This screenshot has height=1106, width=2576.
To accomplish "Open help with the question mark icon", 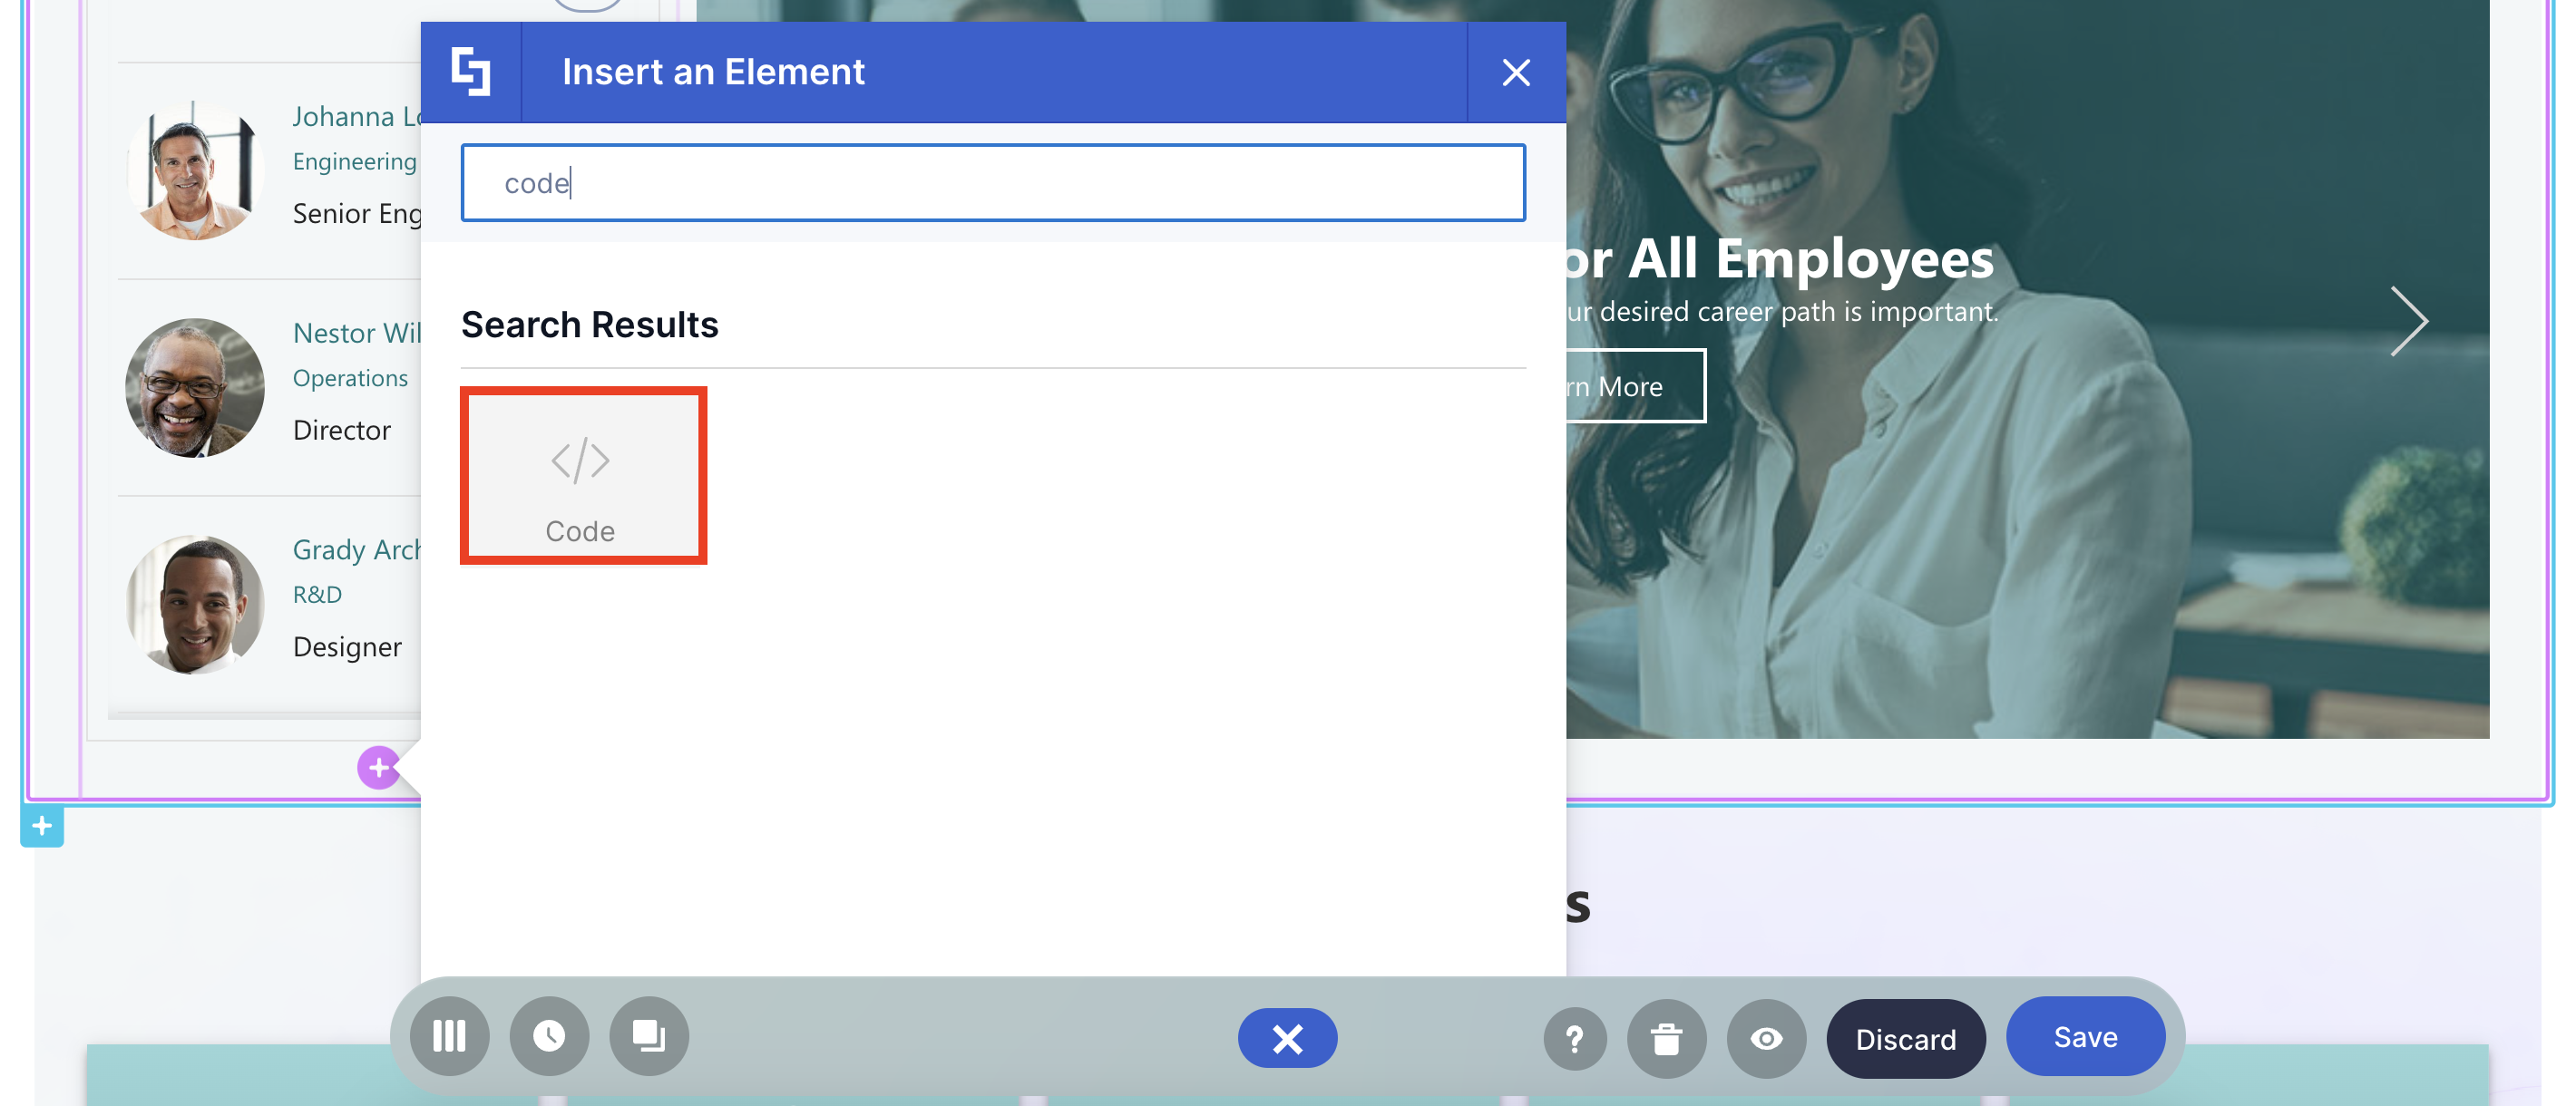I will coord(1574,1039).
